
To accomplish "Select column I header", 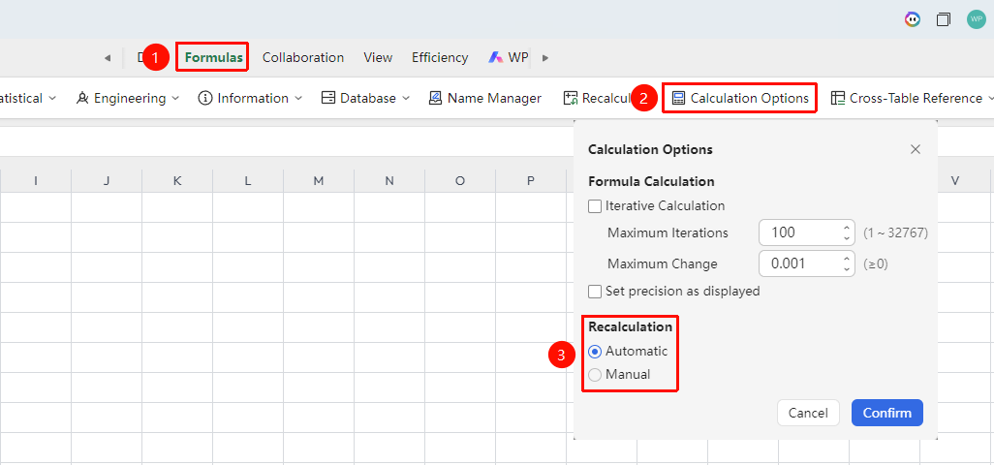I will coord(36,180).
